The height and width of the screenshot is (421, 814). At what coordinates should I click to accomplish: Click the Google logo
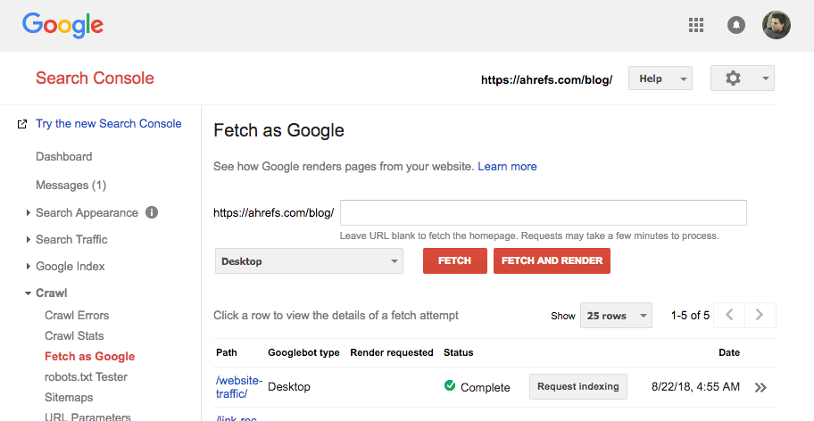[62, 25]
